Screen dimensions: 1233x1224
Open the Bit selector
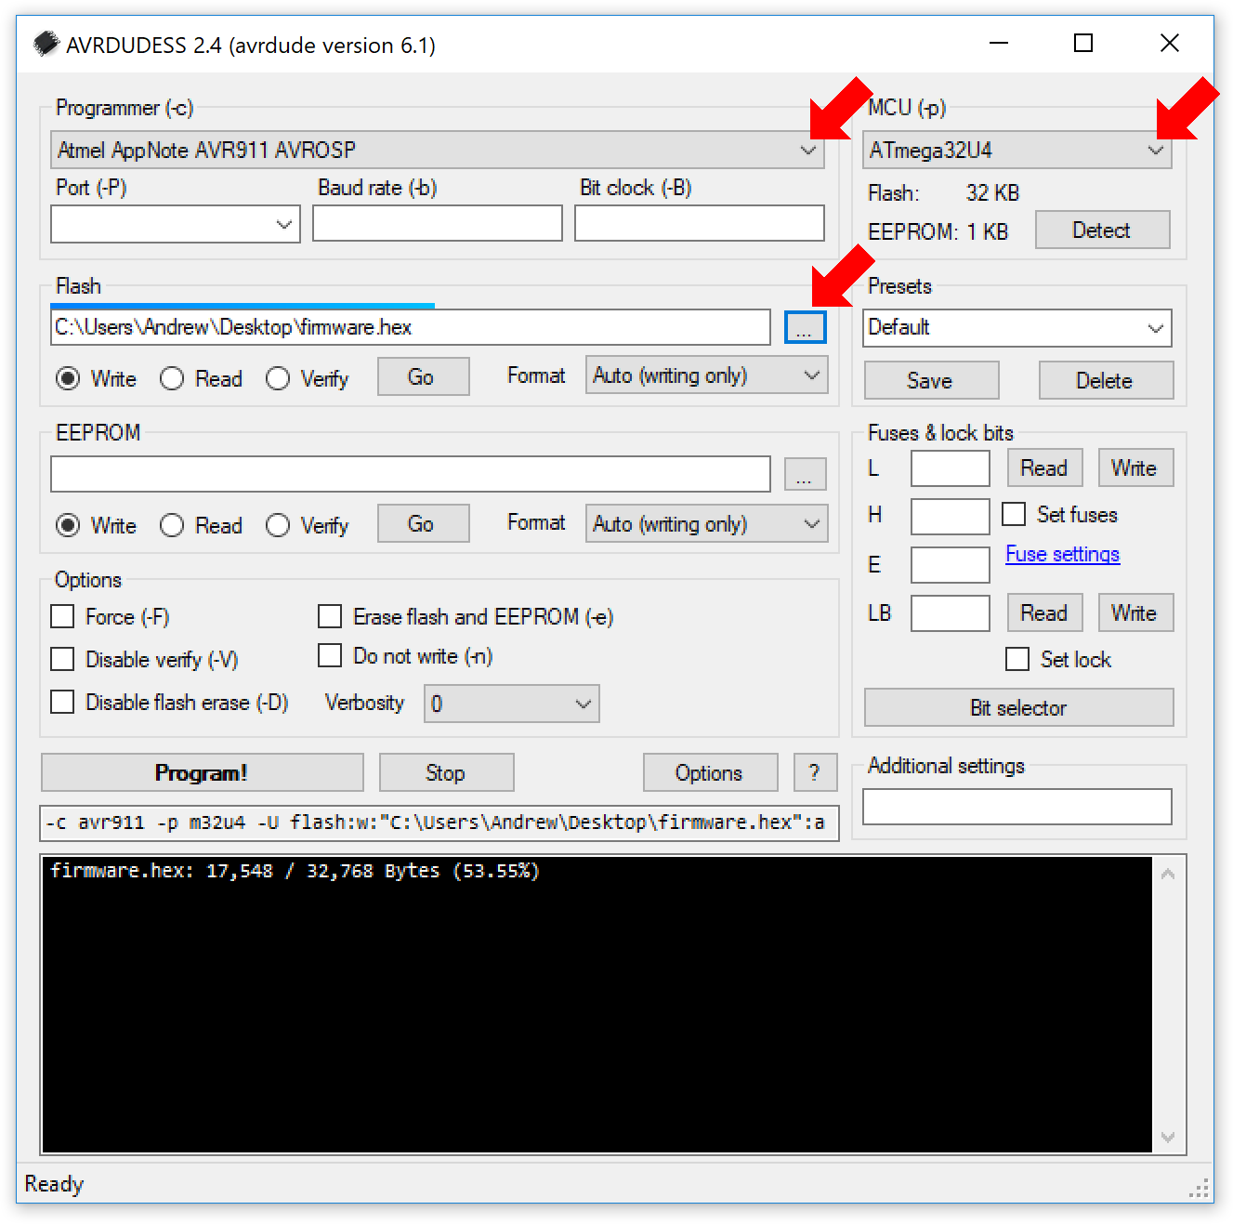click(x=1018, y=707)
